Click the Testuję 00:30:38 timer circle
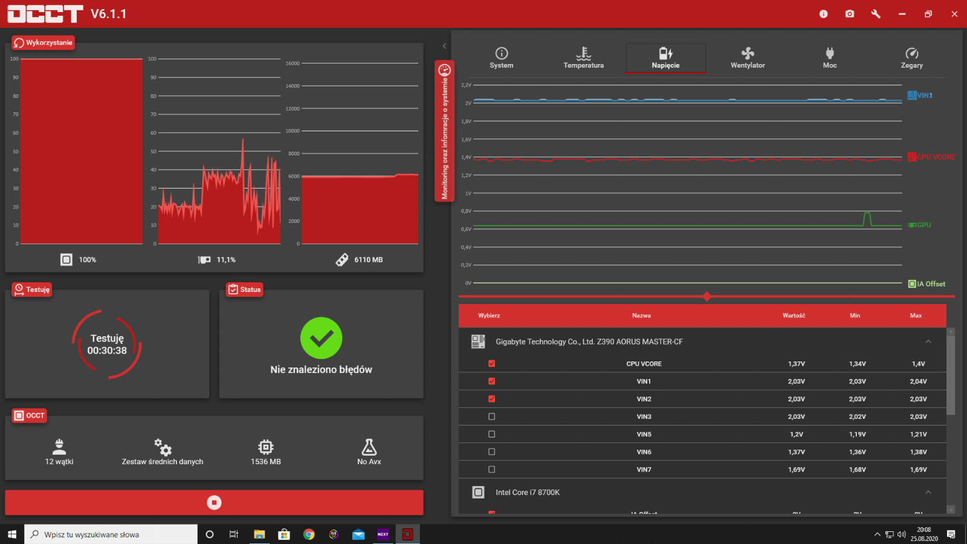This screenshot has height=544, width=967. coord(107,345)
